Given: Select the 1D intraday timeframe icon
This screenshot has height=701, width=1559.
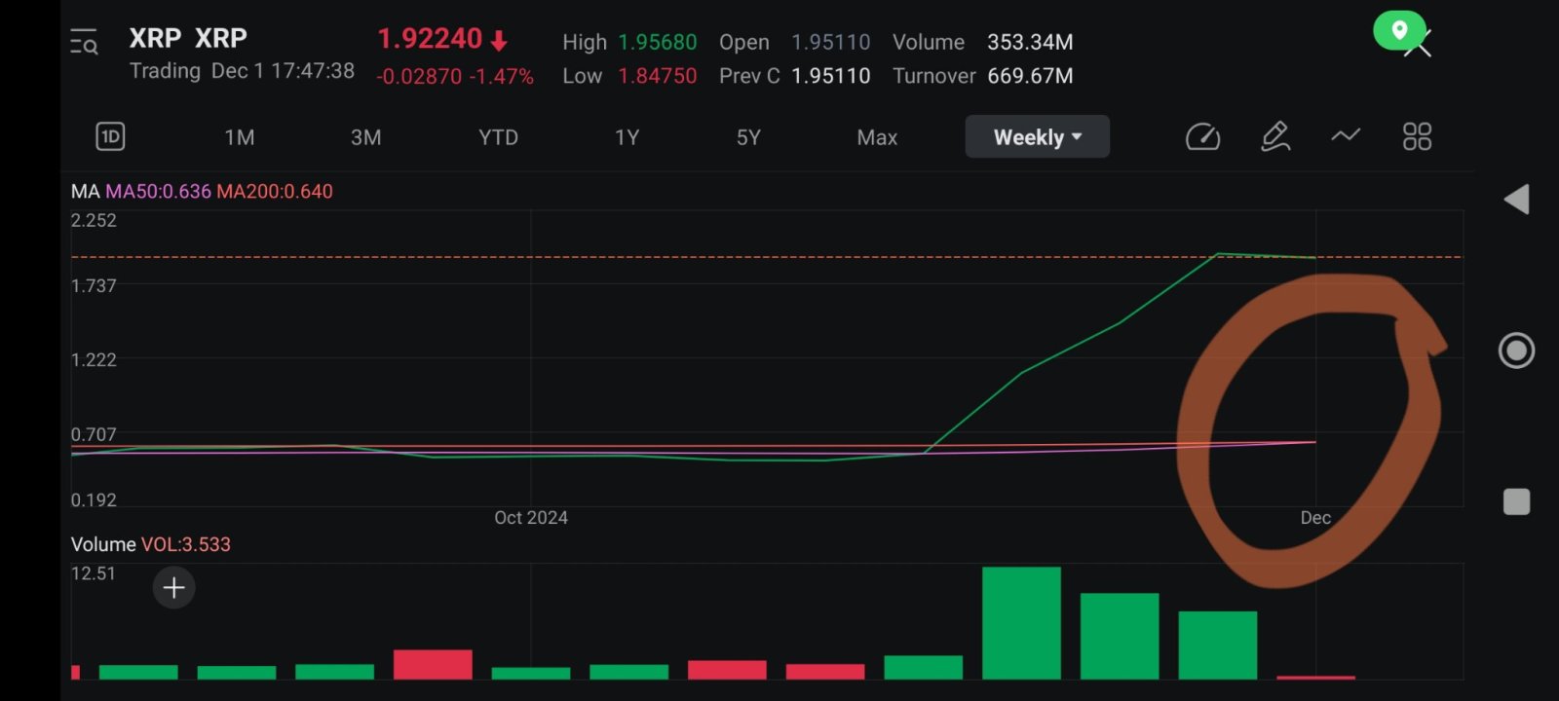Looking at the screenshot, I should pyautogui.click(x=111, y=136).
